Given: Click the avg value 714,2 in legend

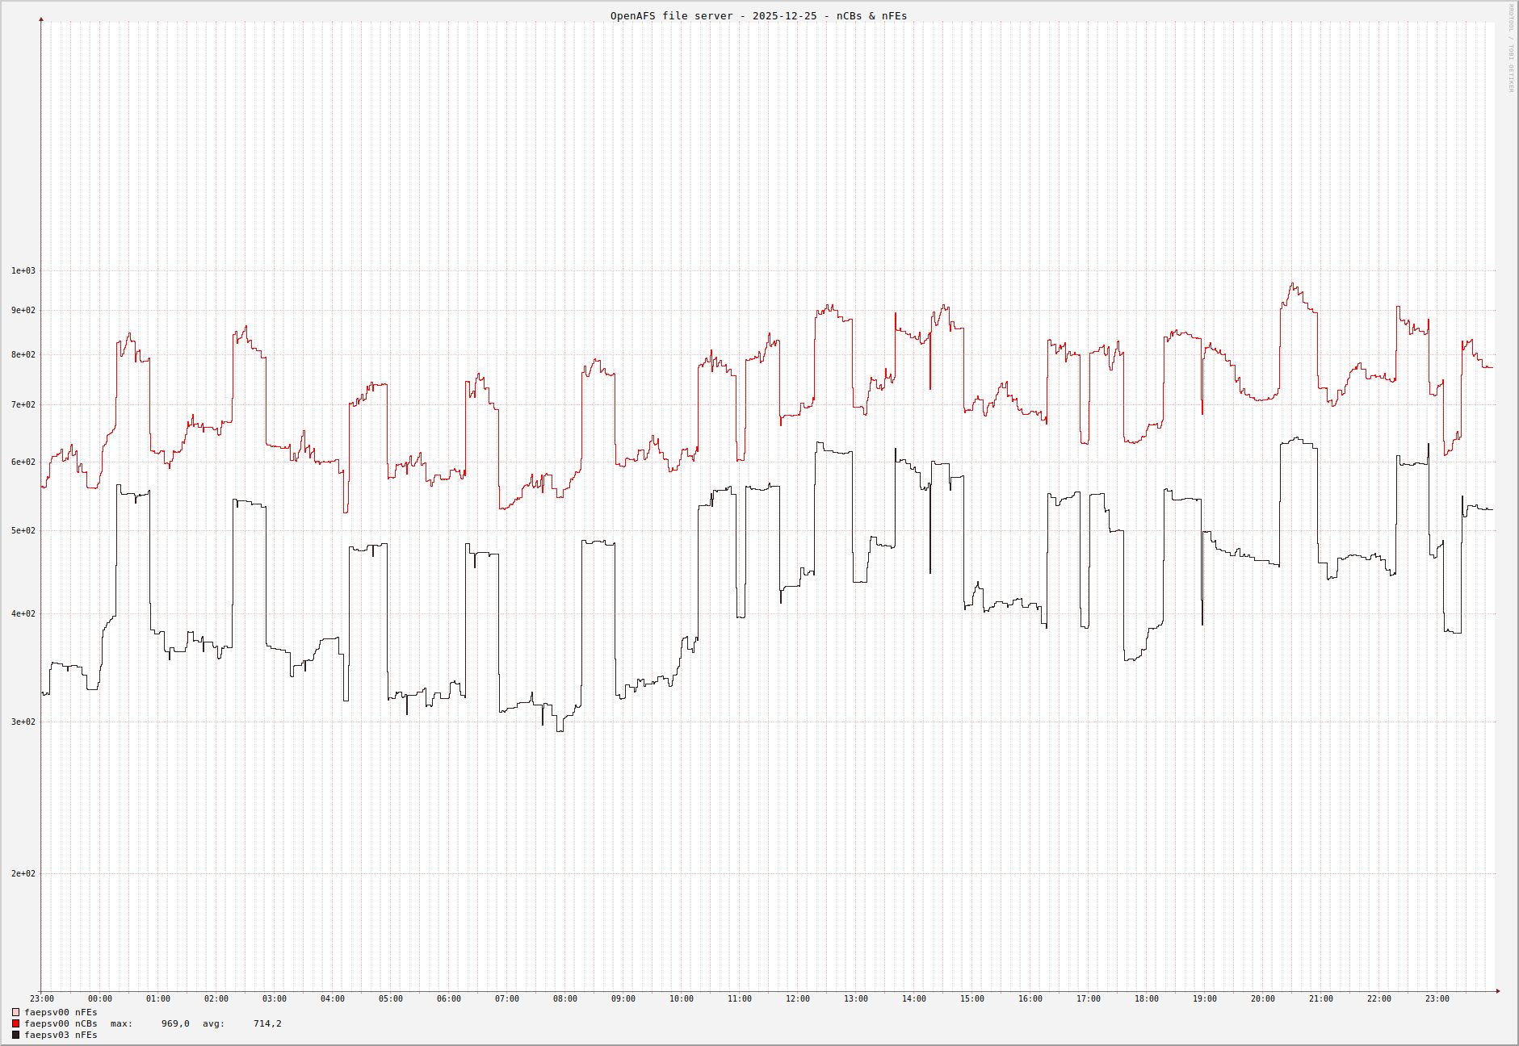Looking at the screenshot, I should pos(266,1023).
